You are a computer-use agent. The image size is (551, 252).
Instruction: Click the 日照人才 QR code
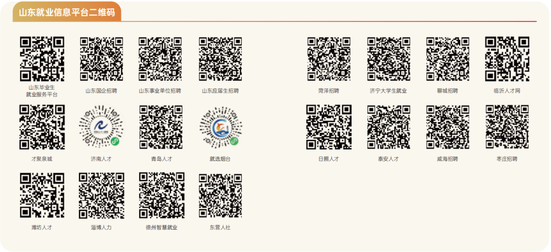[329, 128]
